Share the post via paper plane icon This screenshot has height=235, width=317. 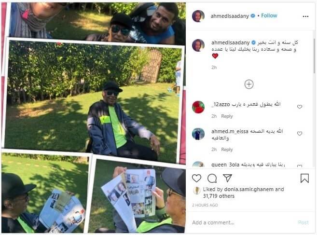click(x=227, y=178)
